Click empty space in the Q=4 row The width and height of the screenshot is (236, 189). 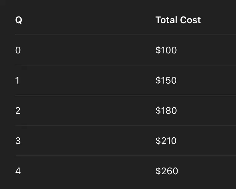point(88,171)
